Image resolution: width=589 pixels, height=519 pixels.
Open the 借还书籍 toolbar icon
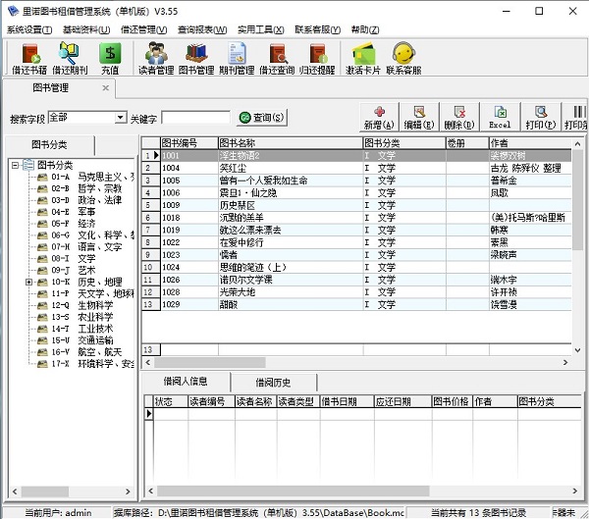pos(29,58)
